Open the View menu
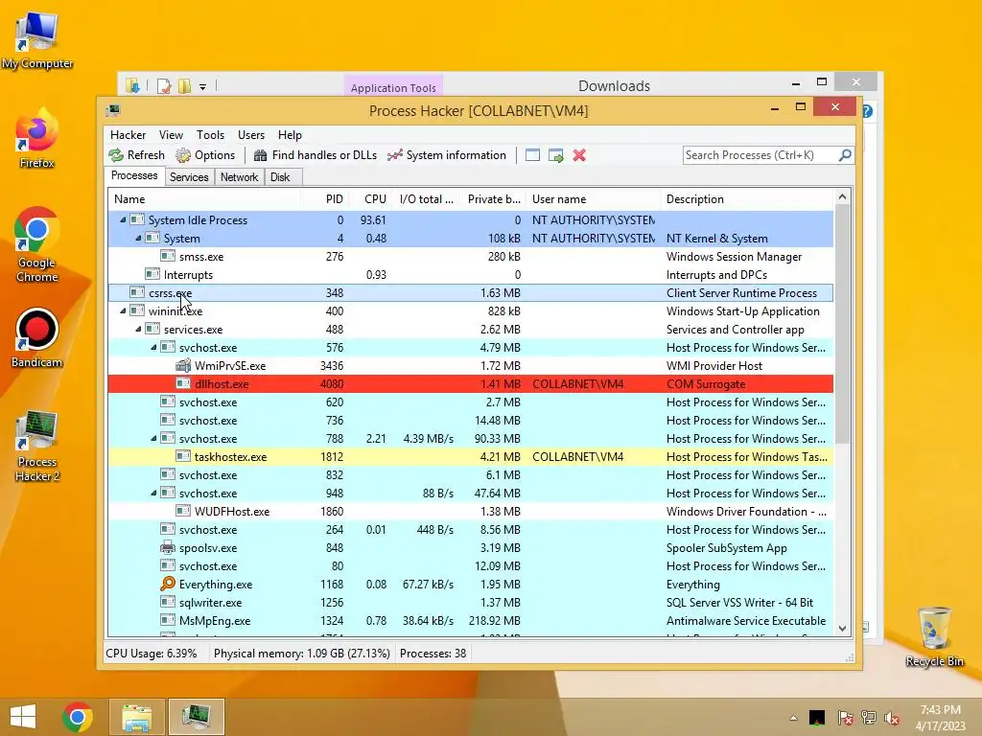Viewport: 982px width, 736px height. click(171, 135)
